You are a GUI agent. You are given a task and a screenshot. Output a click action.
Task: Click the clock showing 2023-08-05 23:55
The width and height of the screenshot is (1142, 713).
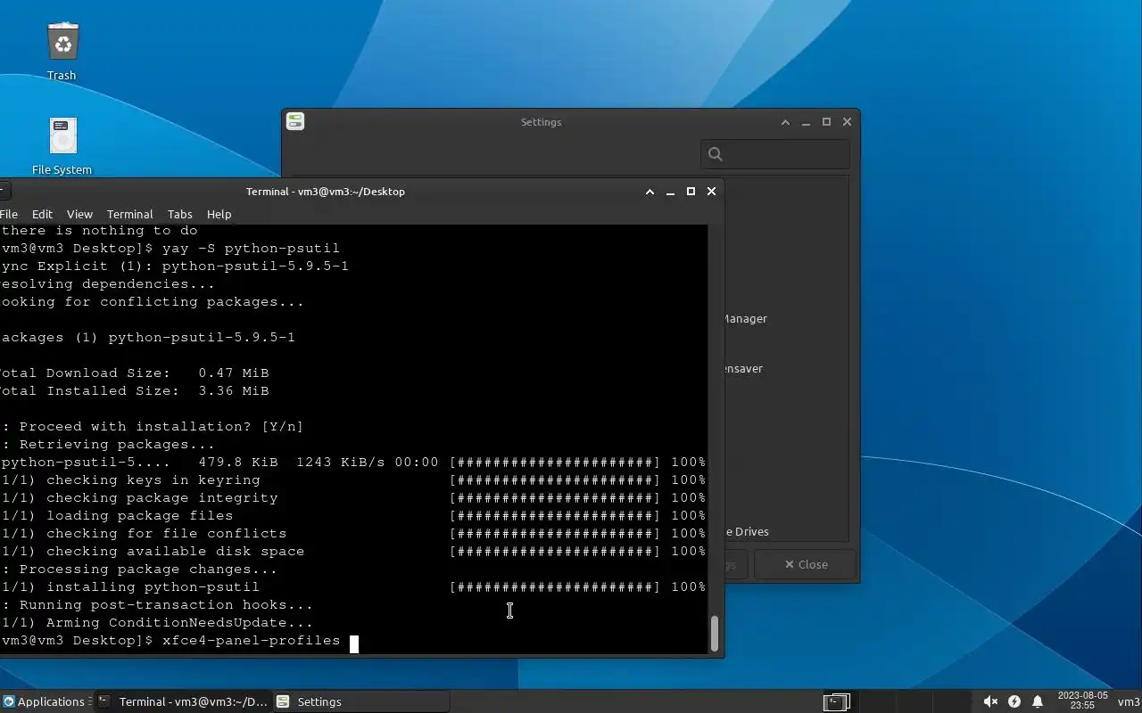click(1082, 701)
